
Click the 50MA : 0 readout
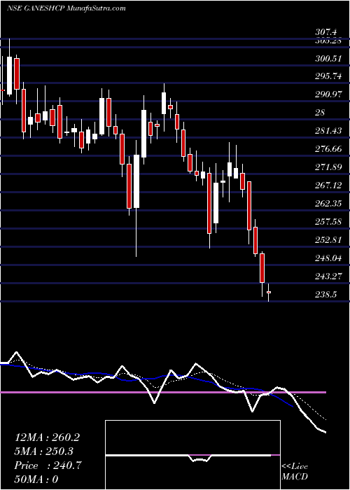36,479
